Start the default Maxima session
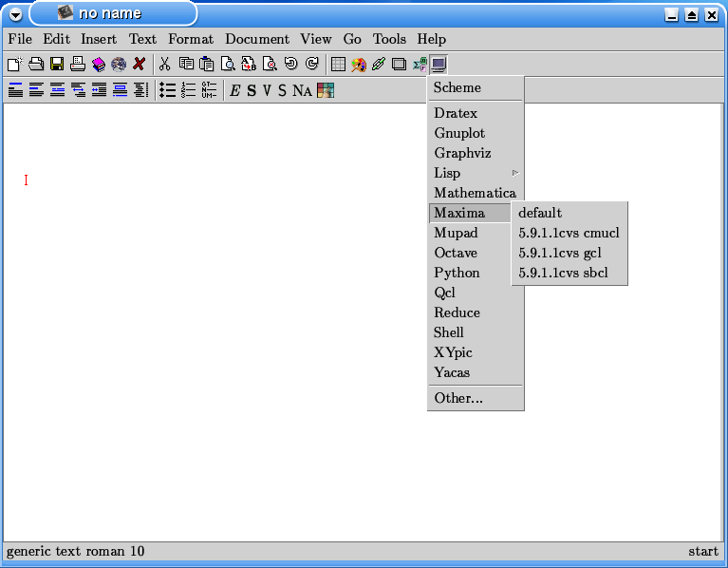728x568 pixels. (569, 213)
